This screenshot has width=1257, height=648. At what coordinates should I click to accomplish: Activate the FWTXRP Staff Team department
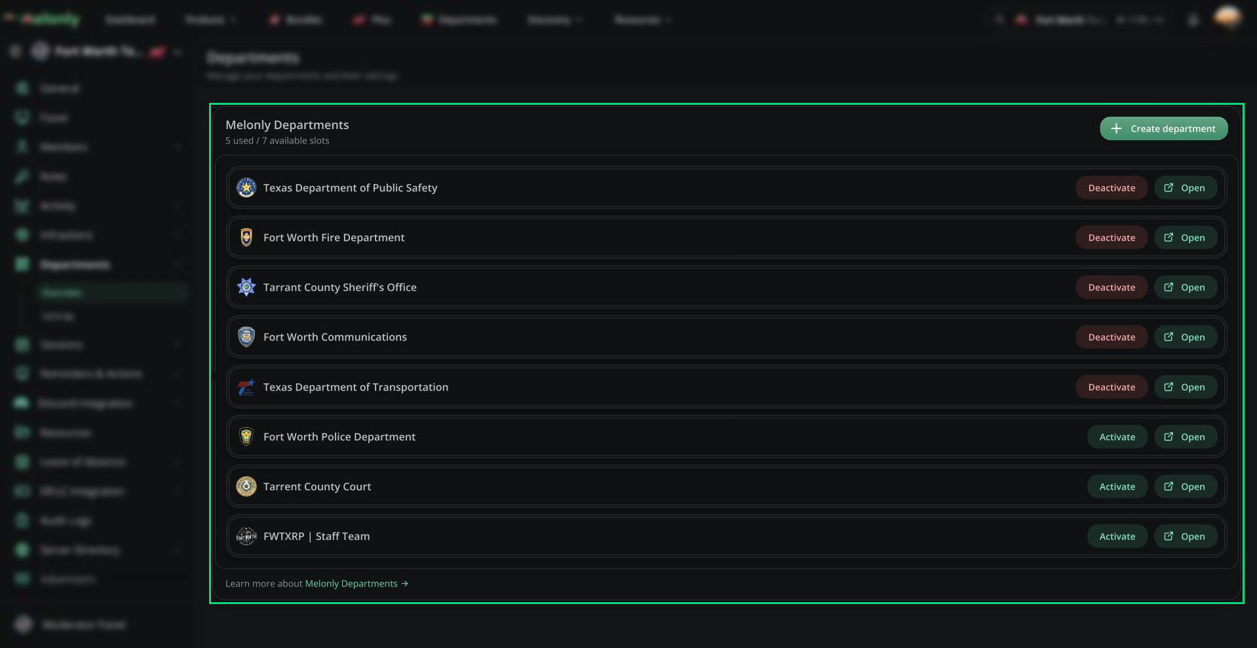pos(1117,537)
